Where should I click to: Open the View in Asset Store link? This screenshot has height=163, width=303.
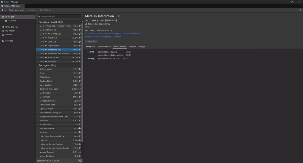[94, 34]
